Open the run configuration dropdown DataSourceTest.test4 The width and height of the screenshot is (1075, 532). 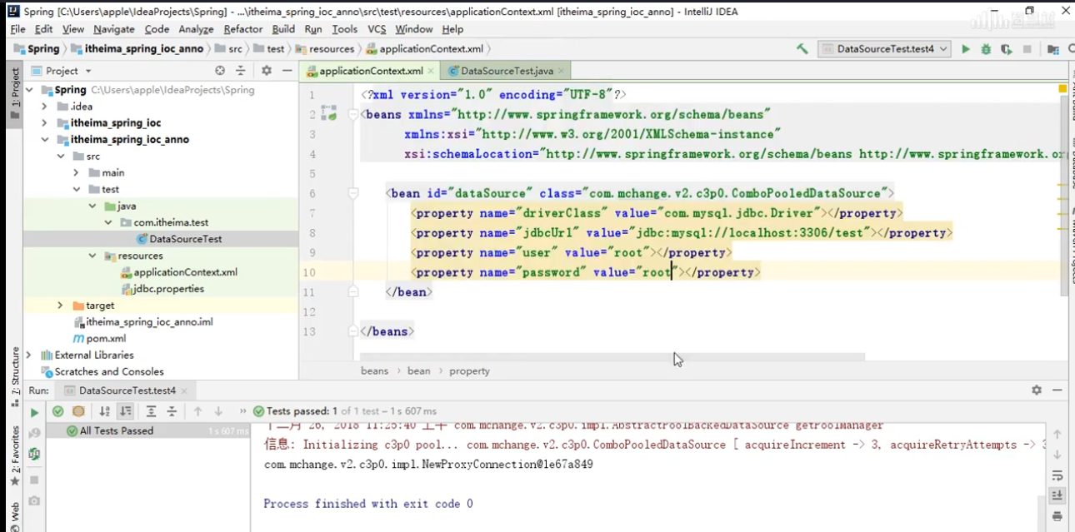[884, 49]
